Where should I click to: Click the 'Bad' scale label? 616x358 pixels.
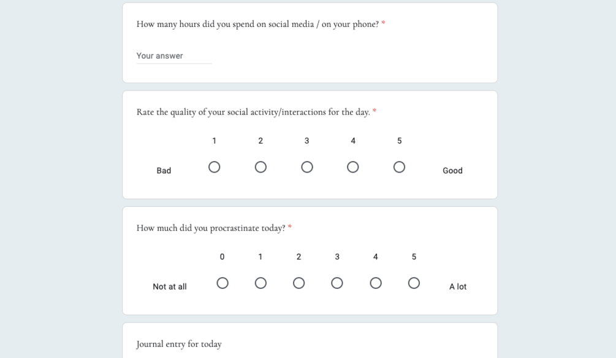pyautogui.click(x=164, y=171)
